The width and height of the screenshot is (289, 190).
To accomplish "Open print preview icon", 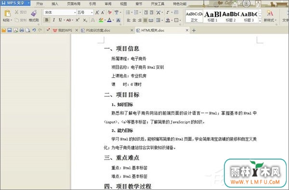I will [x=28, y=30].
